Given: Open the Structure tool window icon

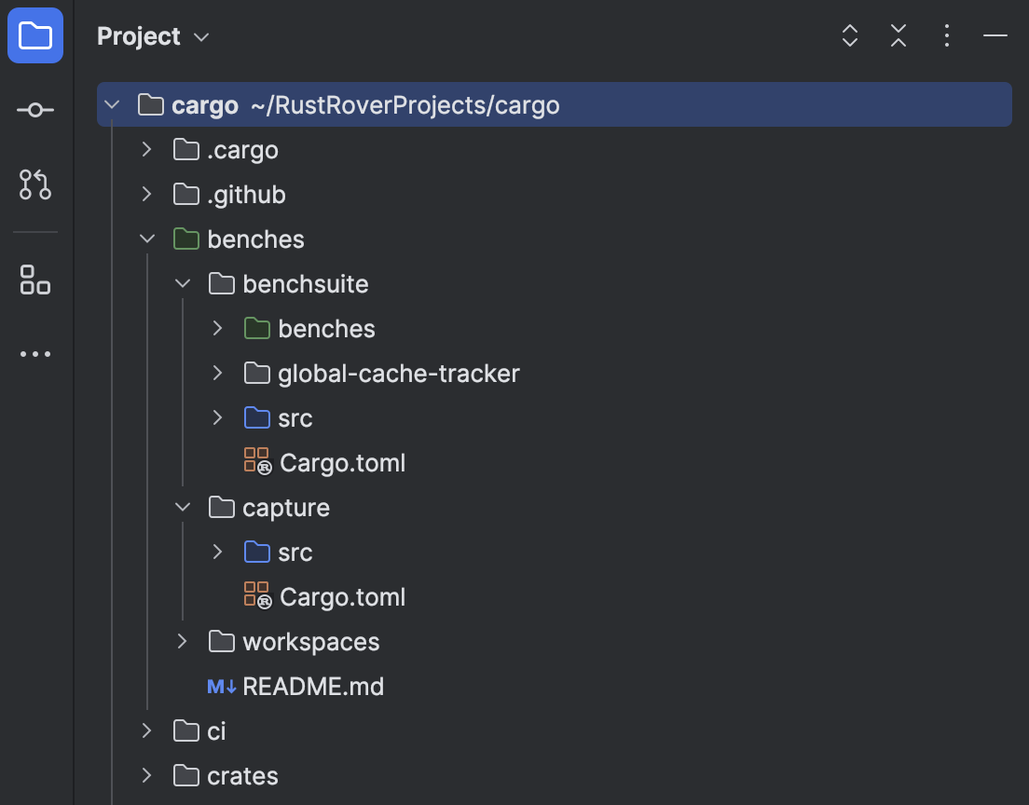Looking at the screenshot, I should (34, 280).
